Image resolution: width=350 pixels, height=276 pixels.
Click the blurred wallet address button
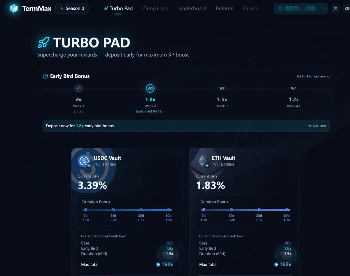click(x=301, y=8)
